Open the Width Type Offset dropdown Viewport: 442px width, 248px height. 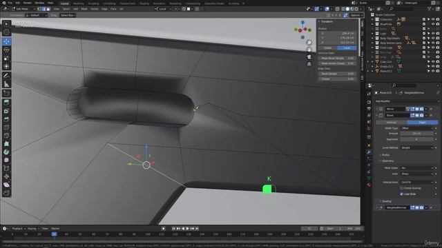[416, 128]
